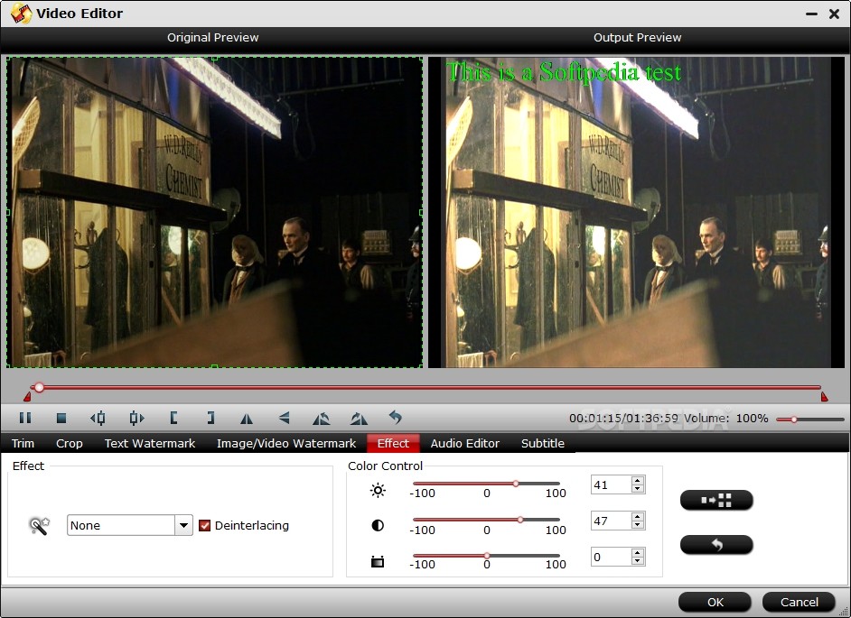
Task: Click the brightness slider handle
Action: 516,484
